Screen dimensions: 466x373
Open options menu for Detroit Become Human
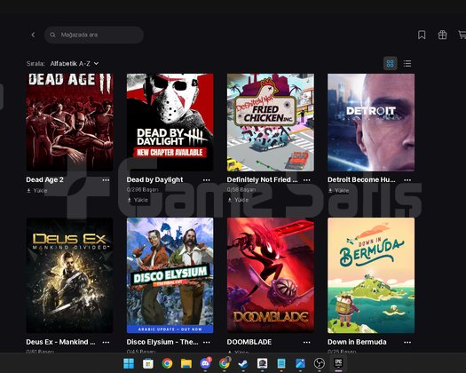[407, 180]
